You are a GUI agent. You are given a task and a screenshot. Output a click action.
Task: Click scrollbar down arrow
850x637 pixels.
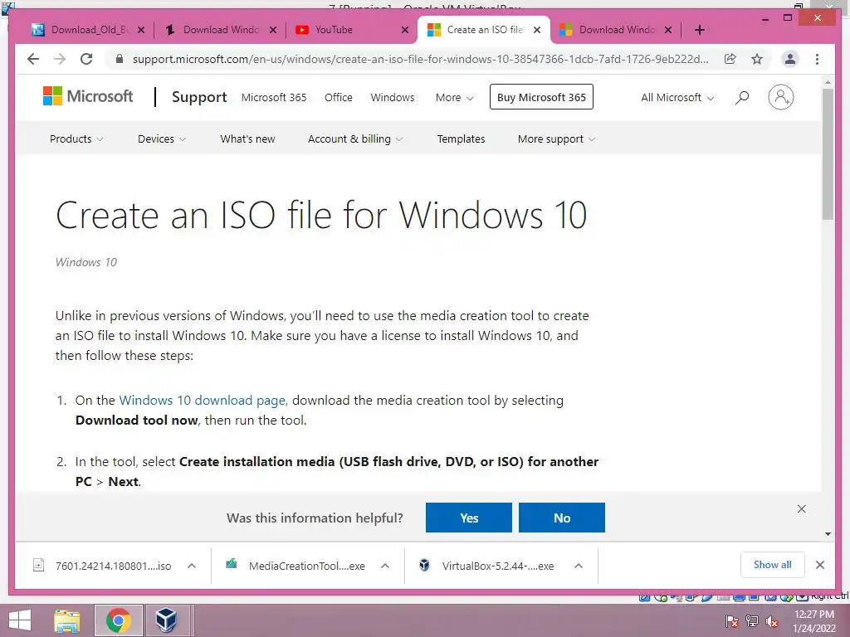[828, 534]
